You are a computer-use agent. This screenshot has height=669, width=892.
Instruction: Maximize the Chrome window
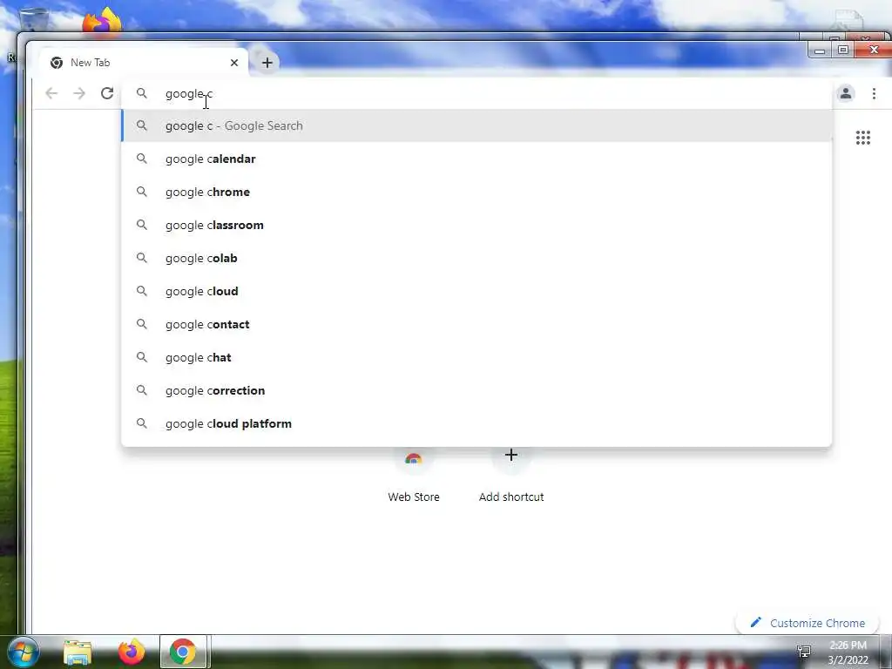coord(843,50)
